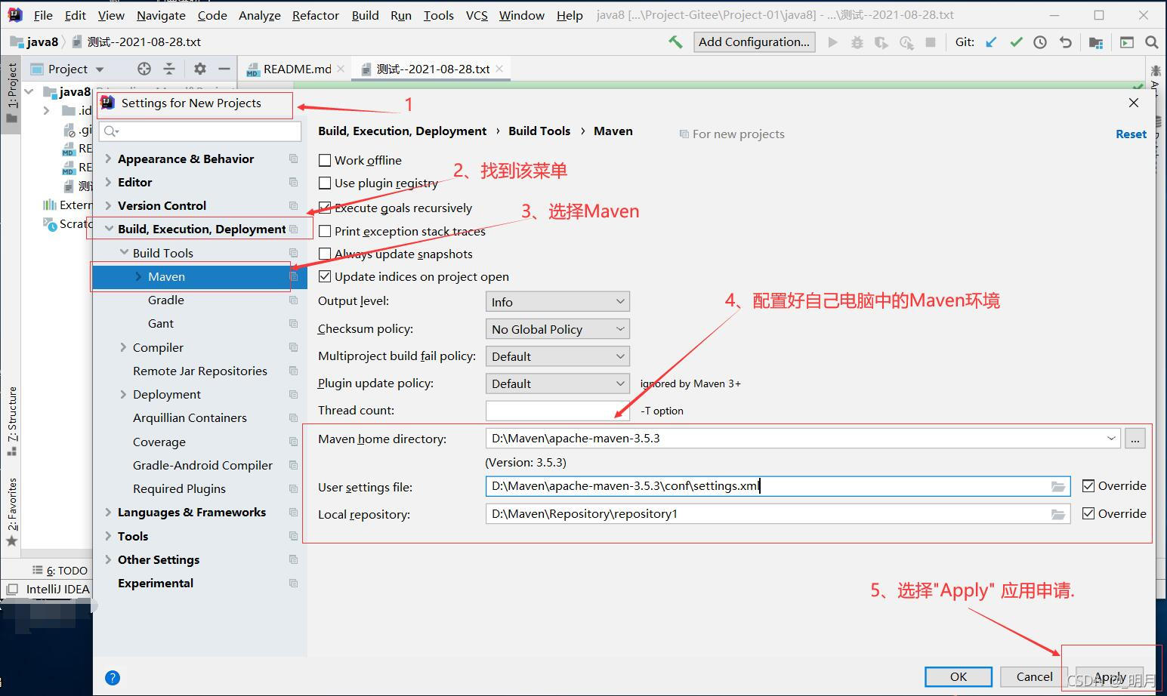Click OK button in settings dialog
The height and width of the screenshot is (696, 1167).
[x=959, y=676]
